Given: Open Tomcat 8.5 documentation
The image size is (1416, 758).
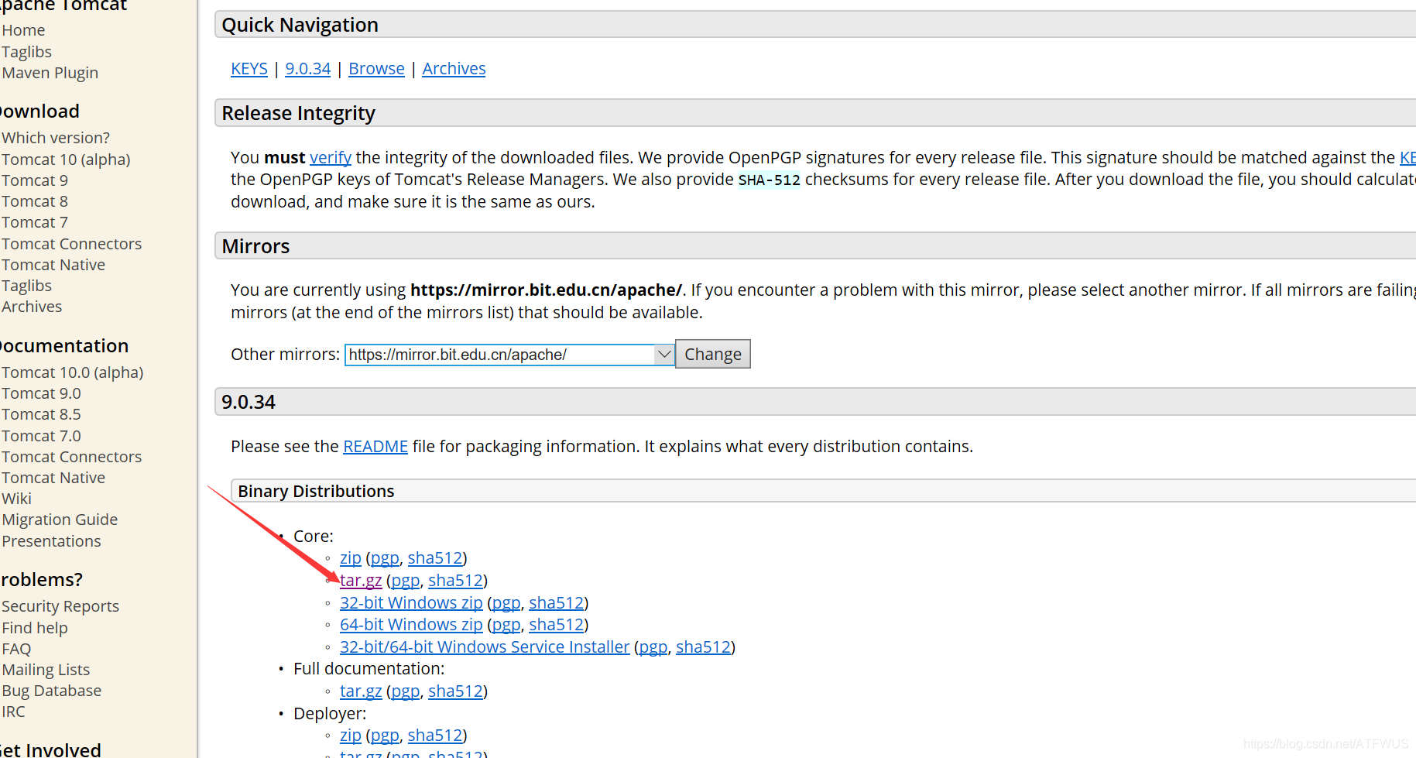Looking at the screenshot, I should (41, 414).
